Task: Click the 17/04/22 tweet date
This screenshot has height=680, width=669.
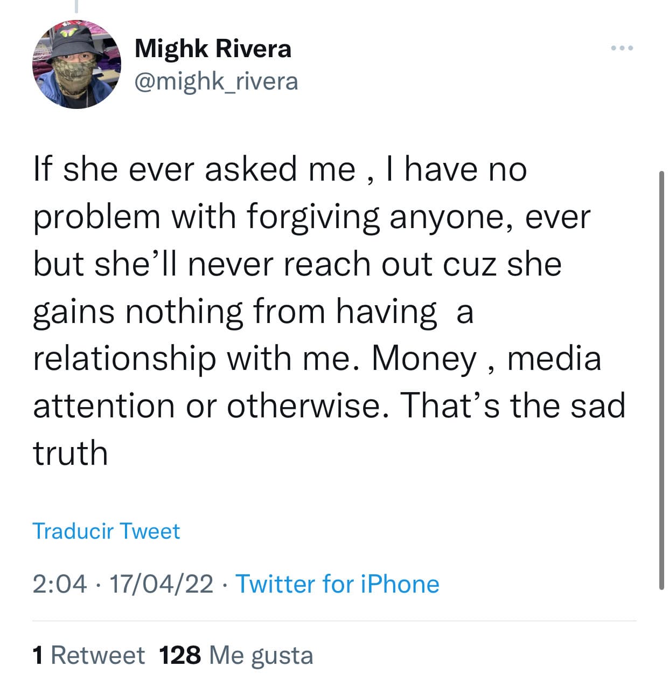Action: [161, 584]
